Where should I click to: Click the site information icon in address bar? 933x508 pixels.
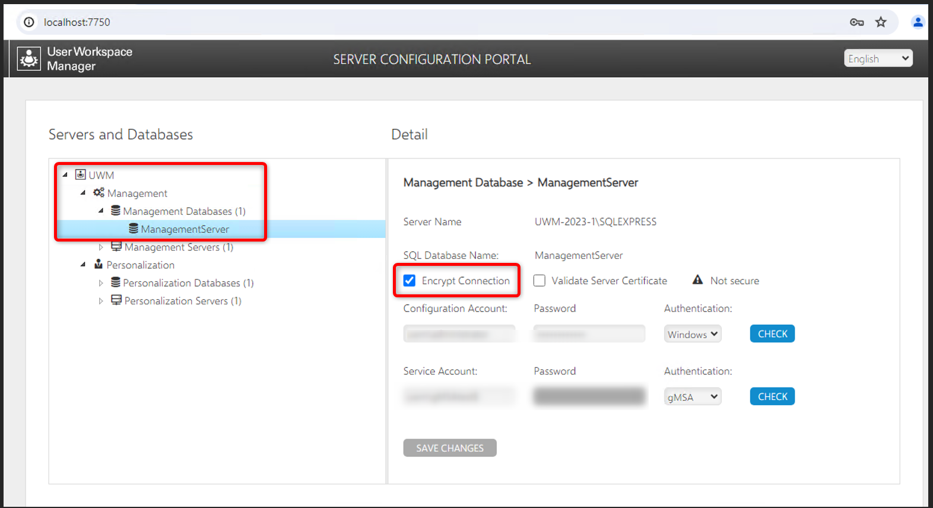pyautogui.click(x=29, y=23)
